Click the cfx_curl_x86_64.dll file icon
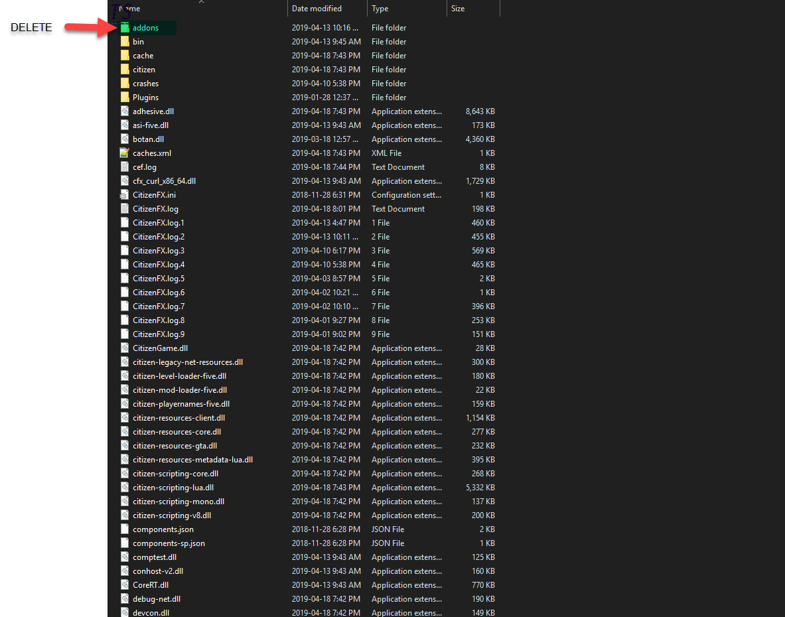 pos(125,181)
